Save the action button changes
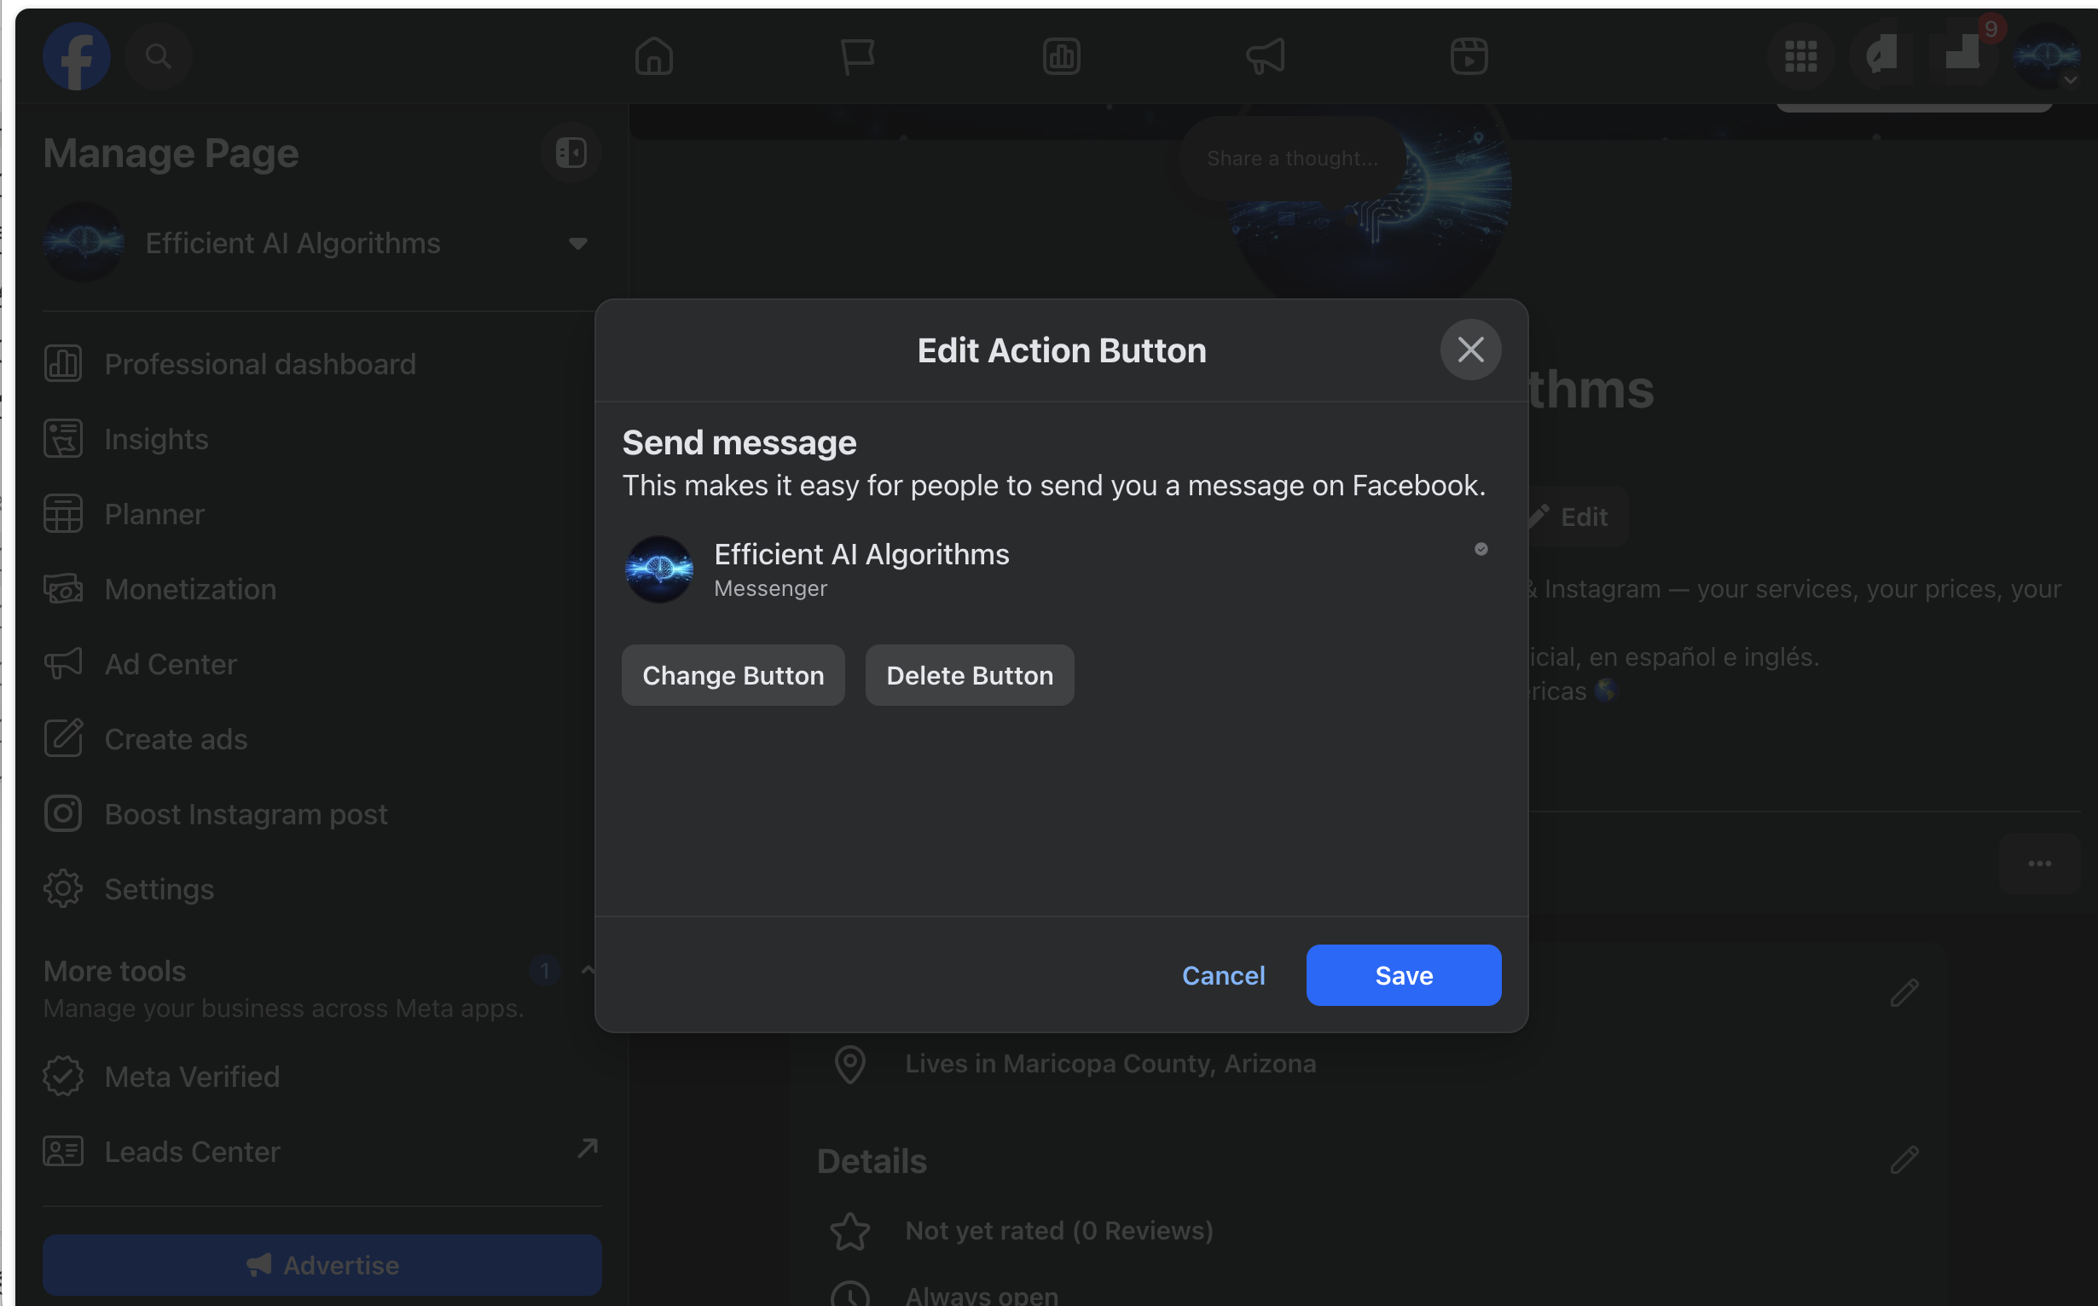2098x1306 pixels. [x=1403, y=975]
